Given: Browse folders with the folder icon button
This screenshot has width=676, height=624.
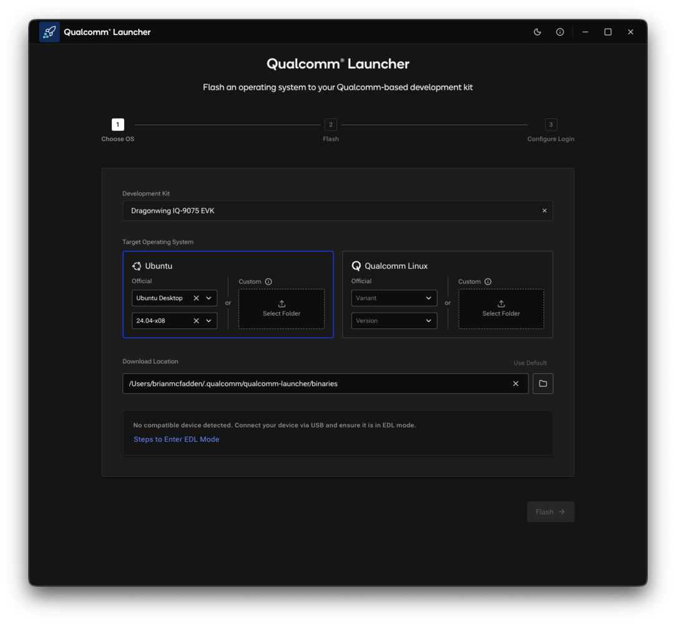Looking at the screenshot, I should tap(543, 384).
